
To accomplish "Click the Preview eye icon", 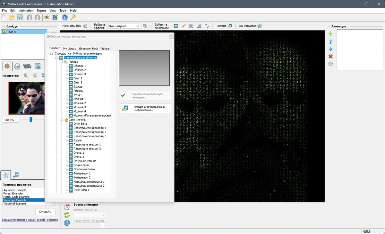I will click(47, 17).
